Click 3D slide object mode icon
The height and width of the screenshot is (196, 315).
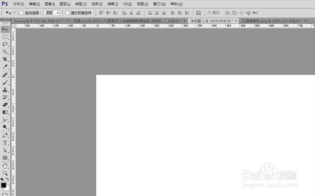click(x=248, y=13)
